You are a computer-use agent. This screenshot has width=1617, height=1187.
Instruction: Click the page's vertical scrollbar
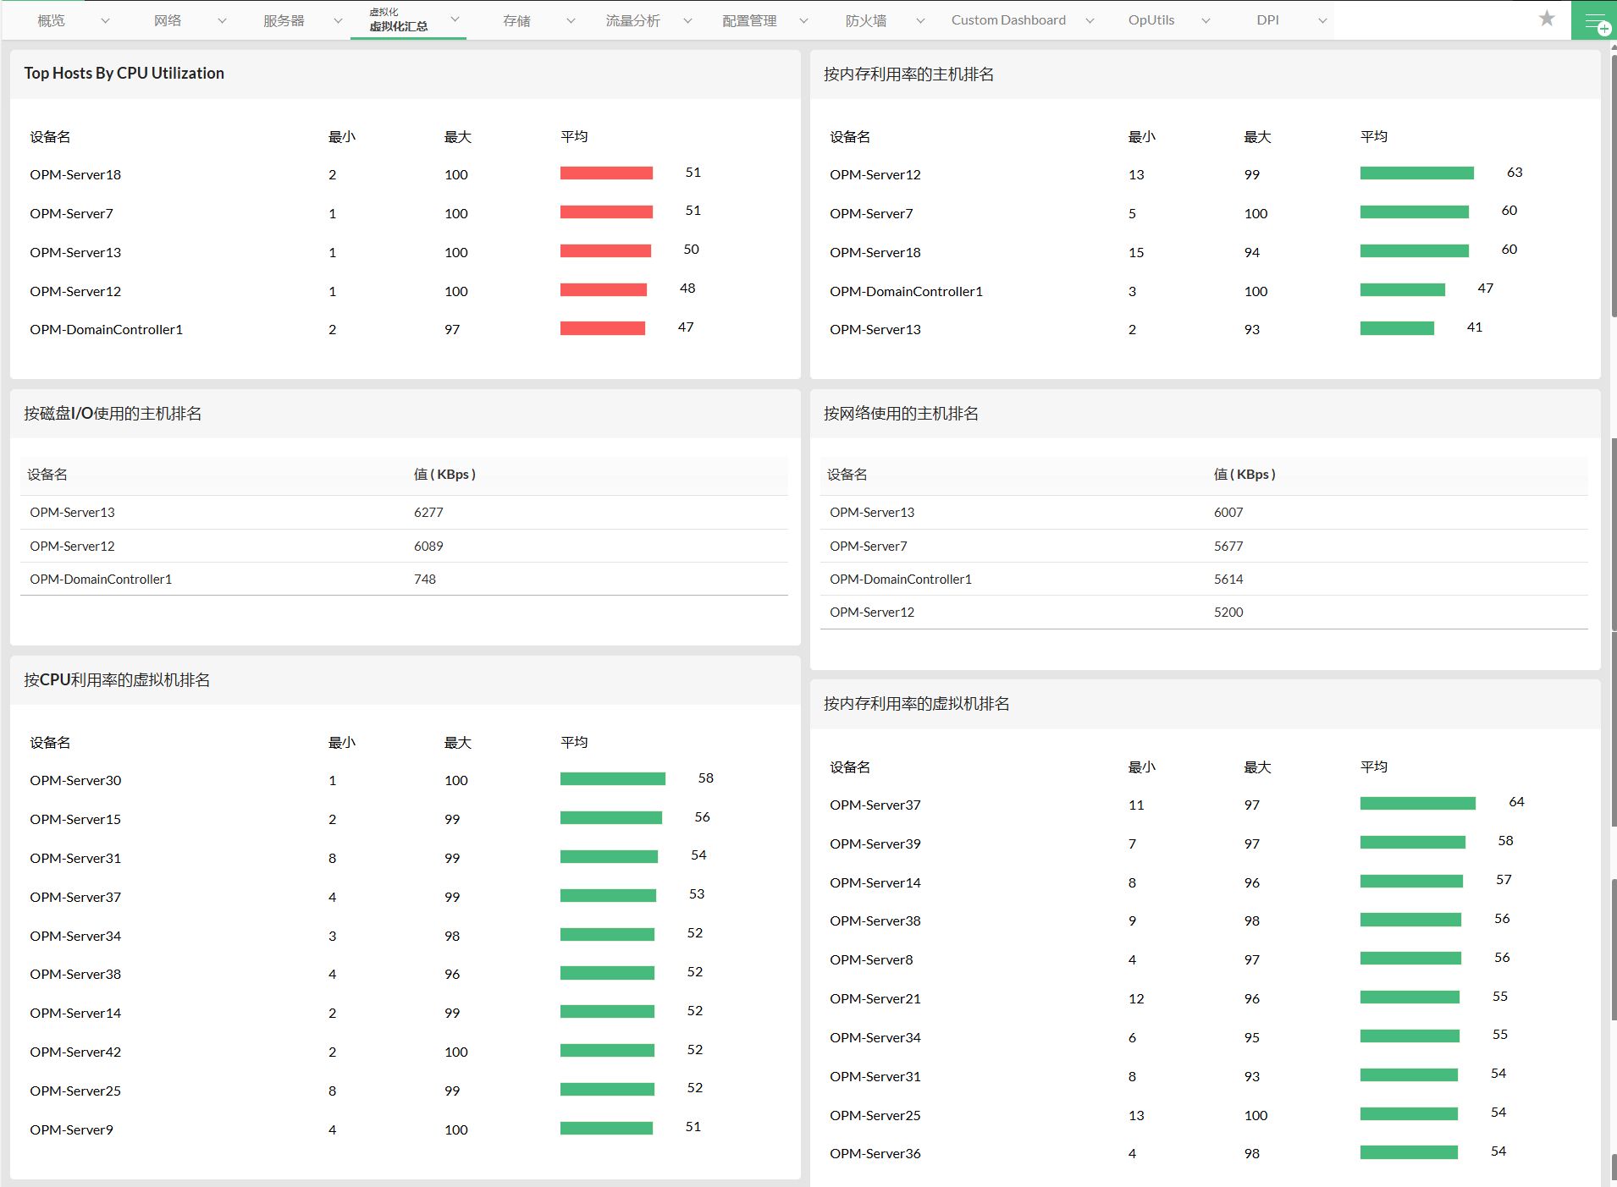pos(1613,592)
